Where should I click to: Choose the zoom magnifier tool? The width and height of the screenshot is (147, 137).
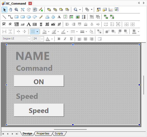[x=17, y=10]
